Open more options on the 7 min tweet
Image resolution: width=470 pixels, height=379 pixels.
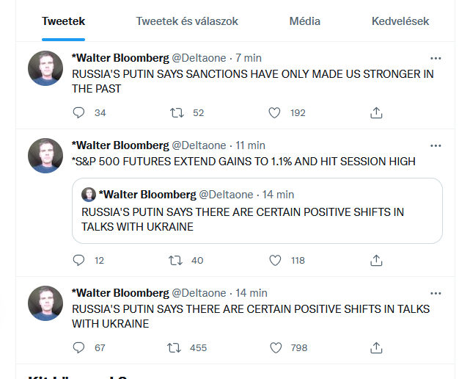pos(436,58)
